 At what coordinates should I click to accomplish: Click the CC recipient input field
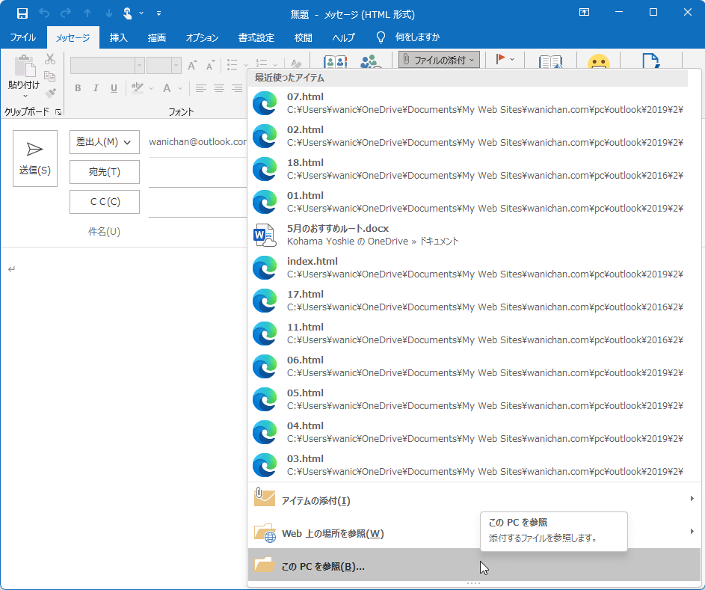[x=198, y=202]
